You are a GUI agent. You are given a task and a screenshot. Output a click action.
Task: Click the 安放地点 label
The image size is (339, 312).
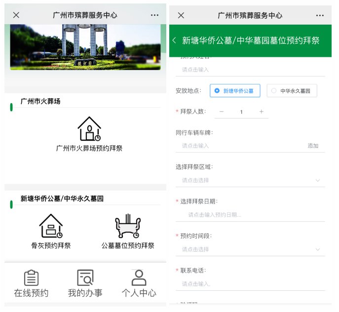coord(188,91)
